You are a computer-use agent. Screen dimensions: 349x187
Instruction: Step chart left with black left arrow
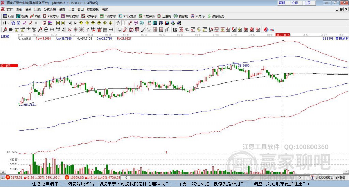click(x=70, y=23)
